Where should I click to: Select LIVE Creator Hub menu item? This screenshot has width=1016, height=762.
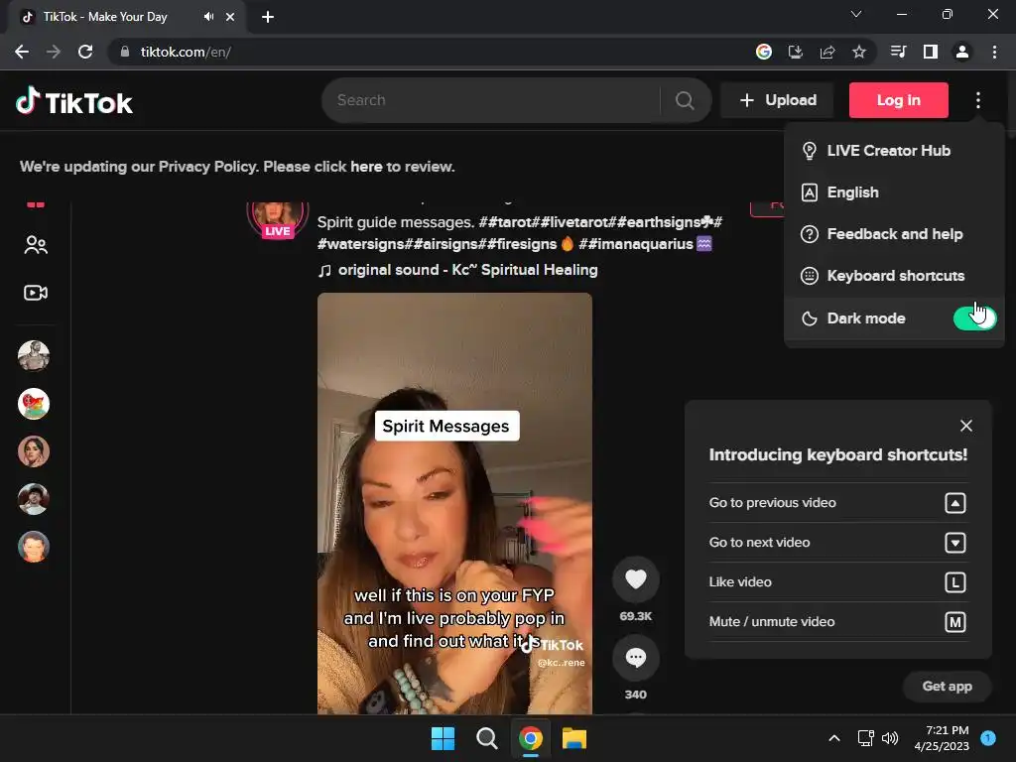(894, 151)
